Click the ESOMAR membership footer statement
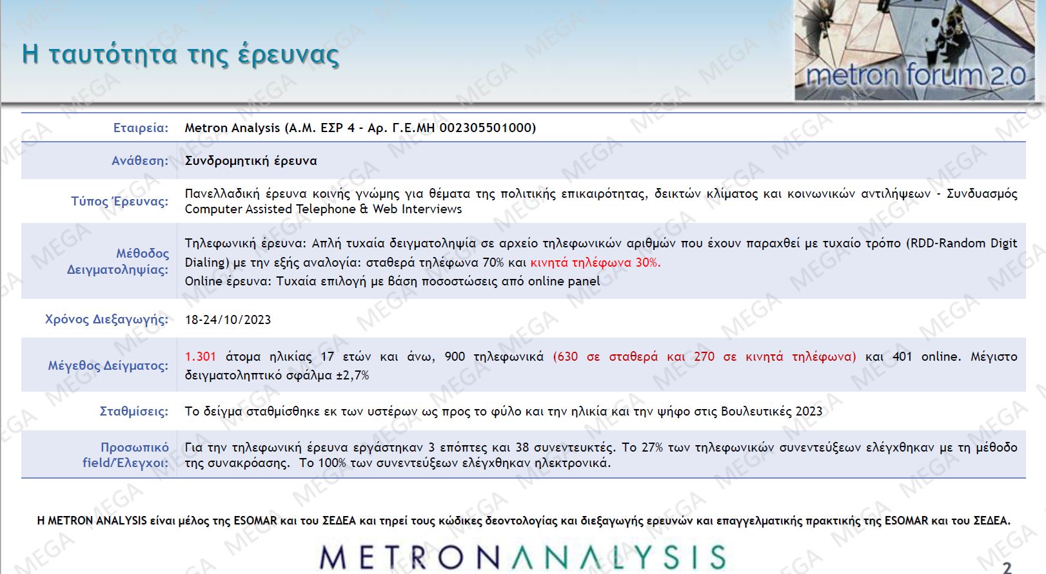Screen dimensions: 1046x574 pyautogui.click(x=523, y=521)
